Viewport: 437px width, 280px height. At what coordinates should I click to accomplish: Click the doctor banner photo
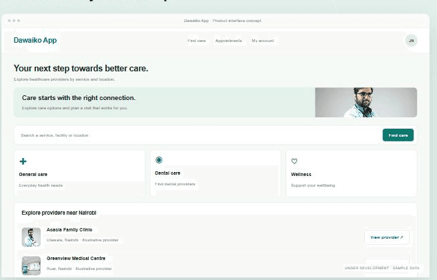tap(366, 102)
